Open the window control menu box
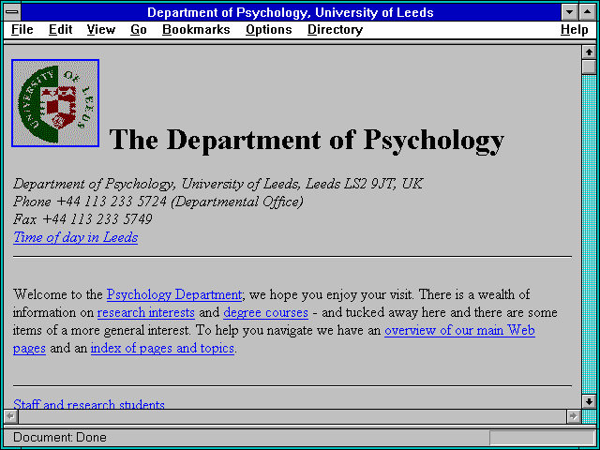 click(x=12, y=12)
